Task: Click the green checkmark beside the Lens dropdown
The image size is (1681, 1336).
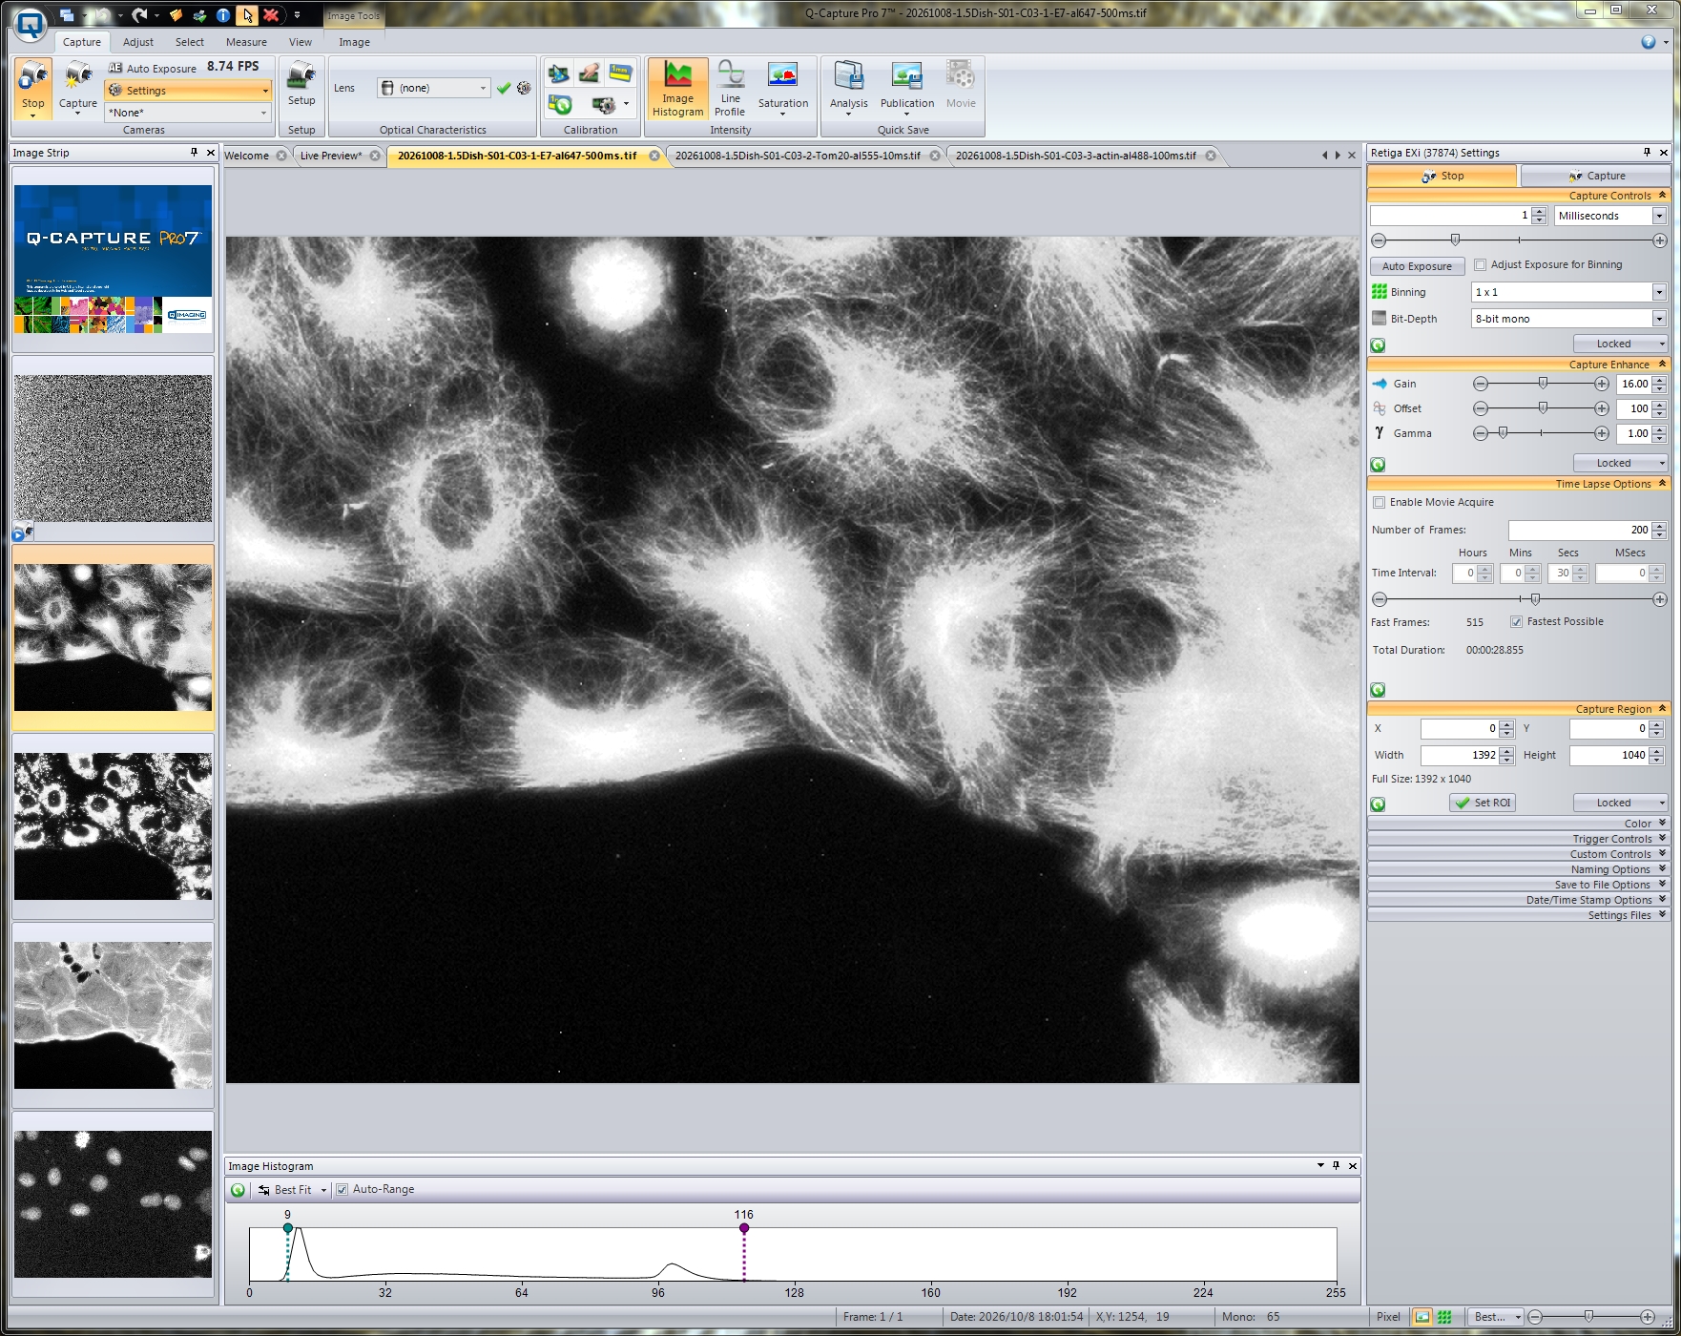Action: click(504, 88)
